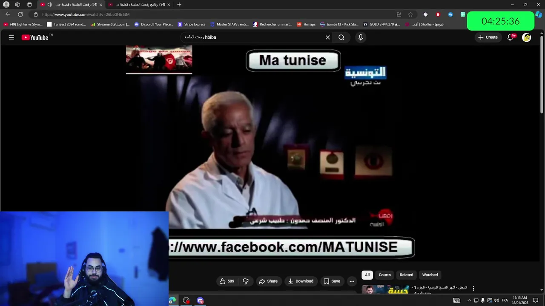This screenshot has height=306, width=545.
Task: Open the Shofha bookmark
Action: pos(425,24)
